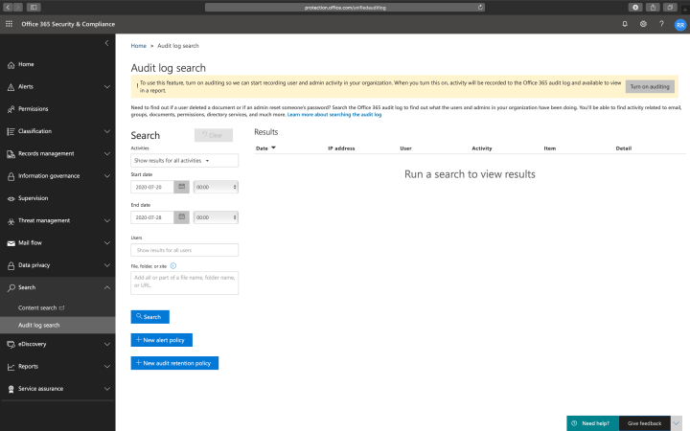690x431 pixels.
Task: Click the notifications bell icon
Action: point(625,23)
